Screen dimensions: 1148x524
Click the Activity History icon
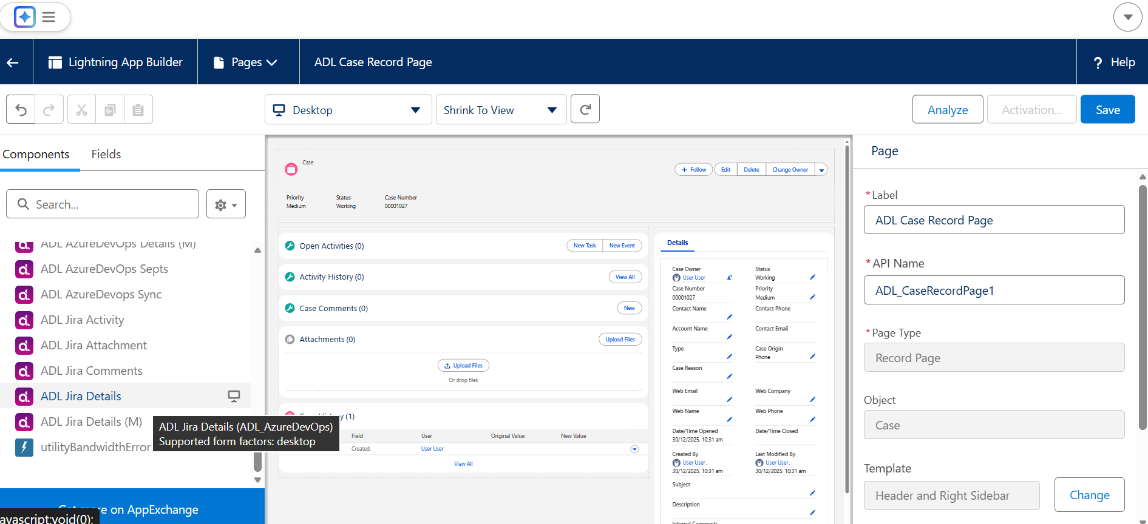point(290,277)
